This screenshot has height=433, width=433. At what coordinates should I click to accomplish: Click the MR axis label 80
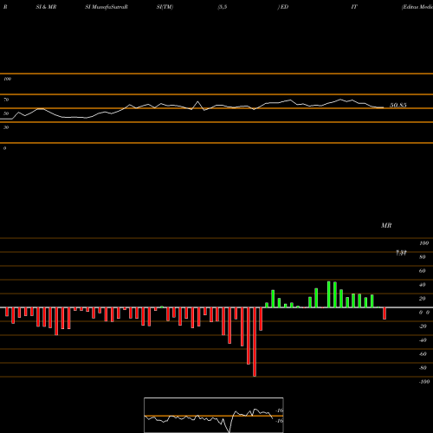pos(423,257)
